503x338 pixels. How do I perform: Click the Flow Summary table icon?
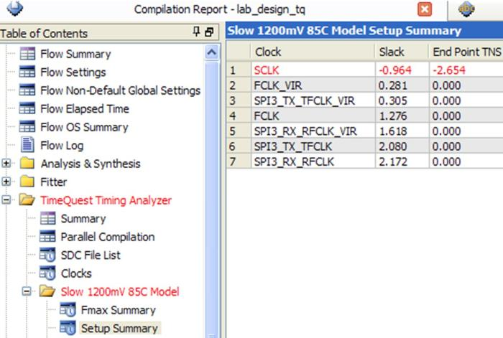27,54
